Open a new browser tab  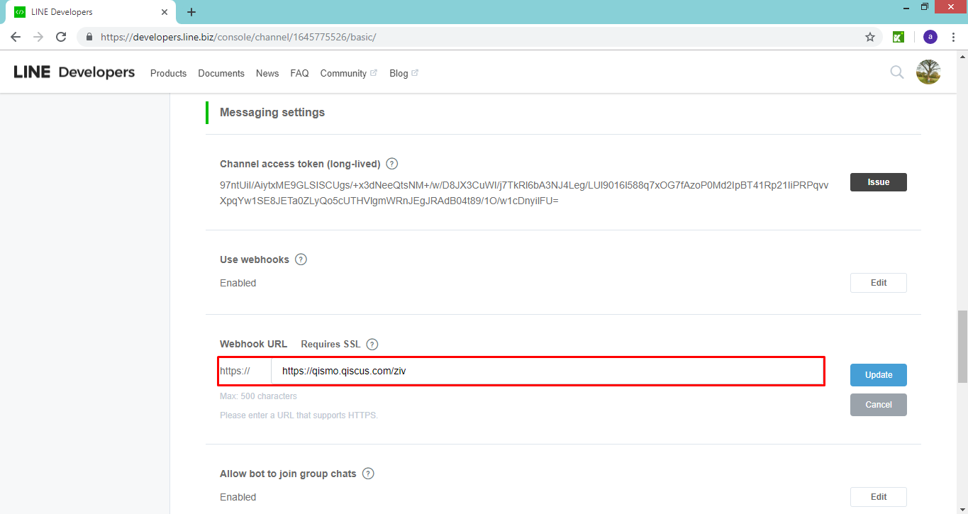pyautogui.click(x=191, y=12)
